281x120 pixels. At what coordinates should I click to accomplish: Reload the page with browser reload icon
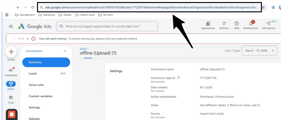point(33,7)
